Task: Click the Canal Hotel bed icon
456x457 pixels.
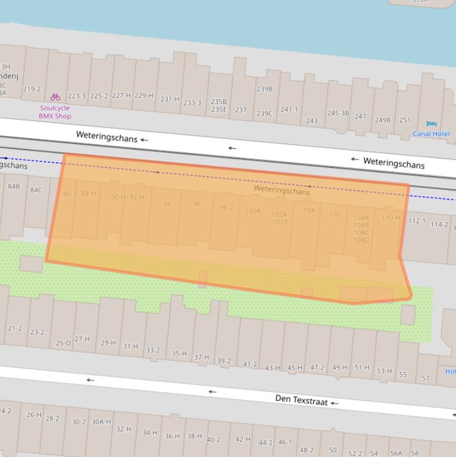Action: pyautogui.click(x=431, y=123)
